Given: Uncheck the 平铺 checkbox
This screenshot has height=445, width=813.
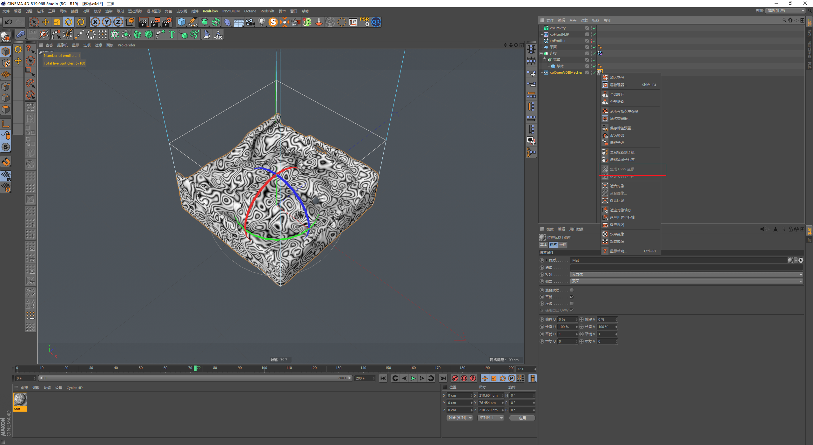Looking at the screenshot, I should (x=572, y=297).
